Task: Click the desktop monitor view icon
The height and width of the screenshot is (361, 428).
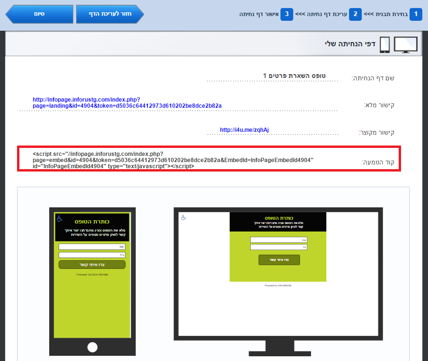Action: [406, 44]
